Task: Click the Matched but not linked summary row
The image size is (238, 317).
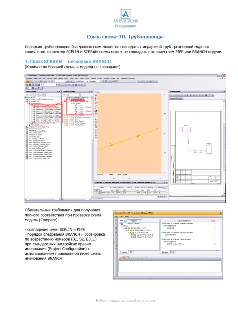Action: [177, 244]
